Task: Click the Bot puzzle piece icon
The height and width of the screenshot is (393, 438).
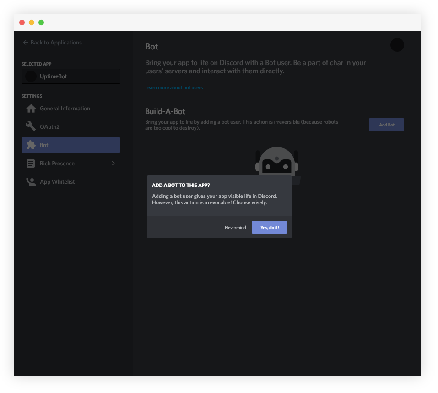Action: point(31,145)
